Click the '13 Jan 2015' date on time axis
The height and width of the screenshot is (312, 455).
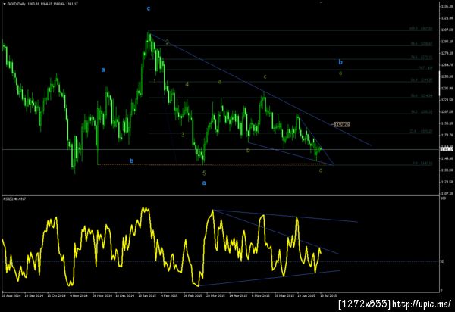[x=146, y=296]
